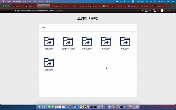Open Messages from the Dock

pyautogui.click(x=49, y=107)
